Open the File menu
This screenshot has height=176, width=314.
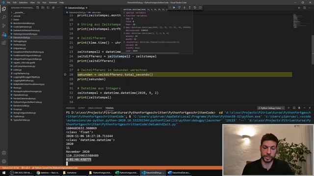pos(8,2)
